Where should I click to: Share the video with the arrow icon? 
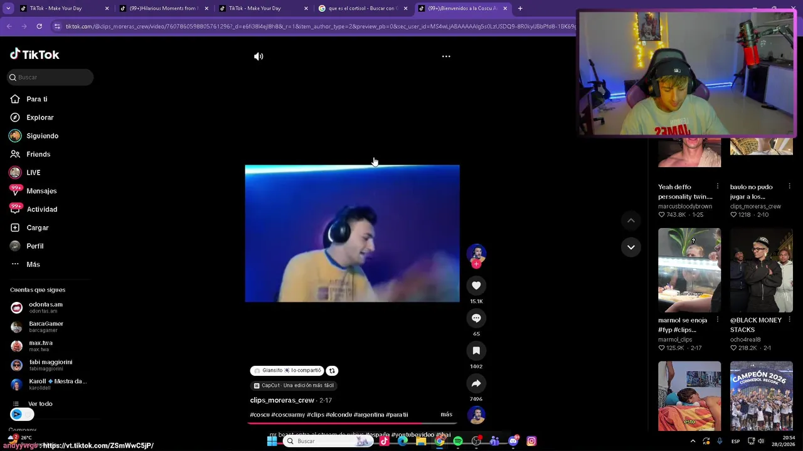click(x=476, y=383)
